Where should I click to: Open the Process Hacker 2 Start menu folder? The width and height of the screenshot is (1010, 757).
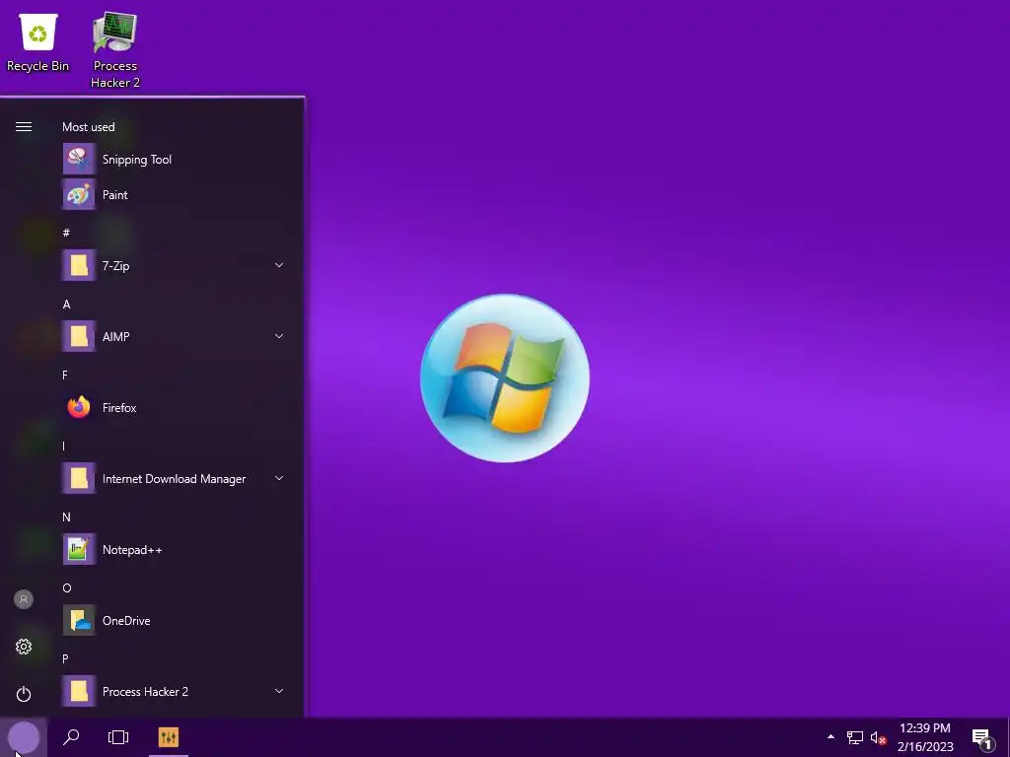[x=174, y=691]
